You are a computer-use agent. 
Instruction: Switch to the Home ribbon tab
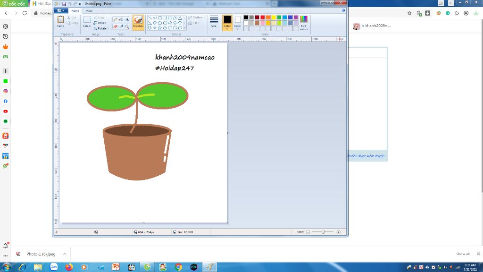coord(75,11)
